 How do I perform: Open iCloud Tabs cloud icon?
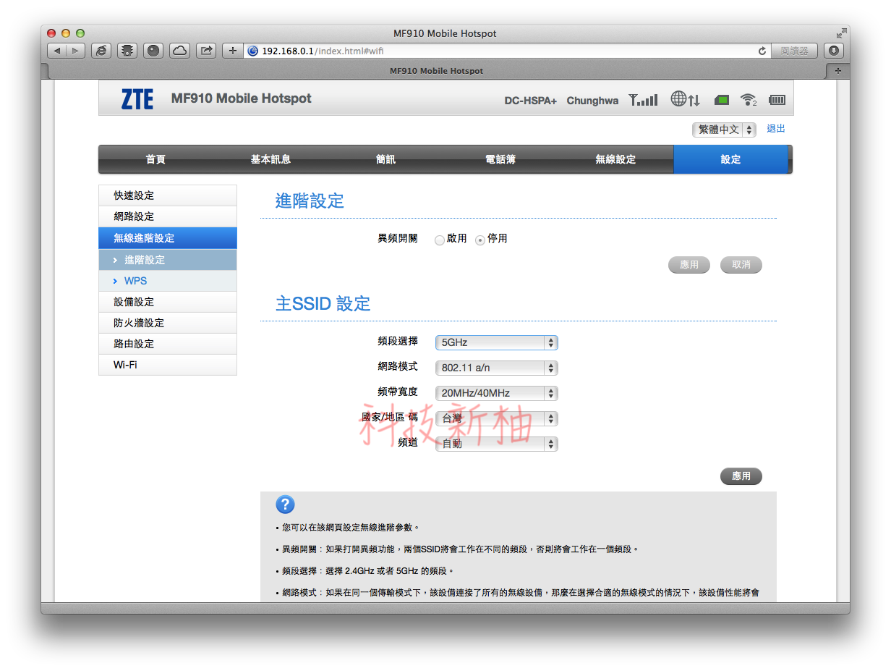point(179,51)
